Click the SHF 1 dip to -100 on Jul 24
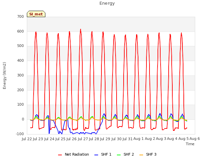The height and width of the screenshot is (161, 215). pyautogui.click(x=49, y=133)
